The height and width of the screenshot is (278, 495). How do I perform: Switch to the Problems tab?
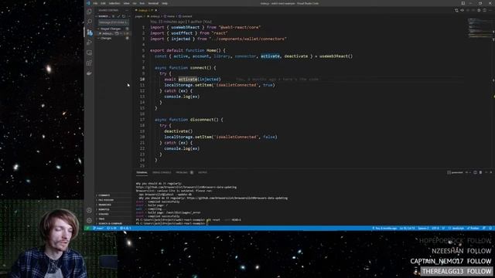[184, 172]
